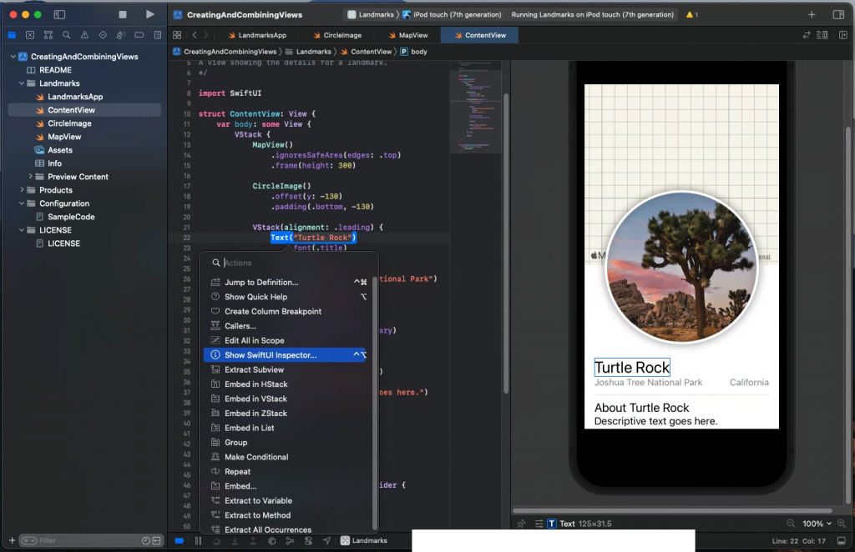This screenshot has height=552, width=855.
Task: Collapse the Landmarks folder
Action: (22, 83)
